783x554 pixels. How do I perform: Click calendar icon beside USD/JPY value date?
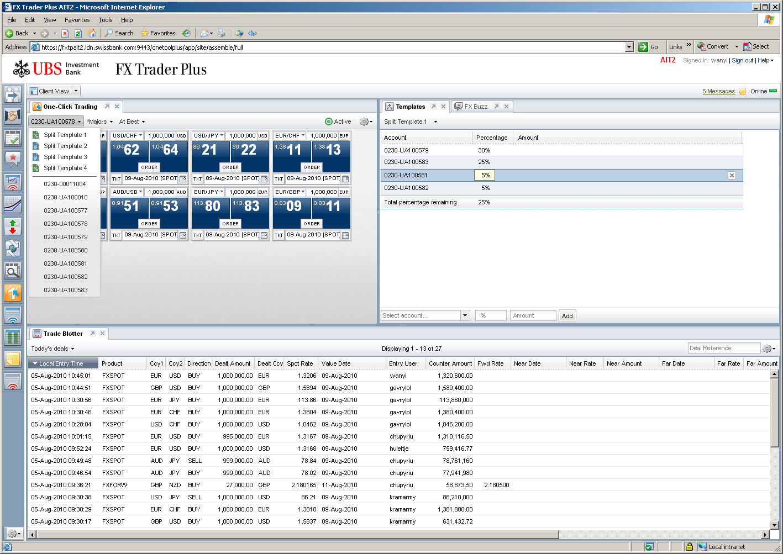pyautogui.click(x=264, y=179)
